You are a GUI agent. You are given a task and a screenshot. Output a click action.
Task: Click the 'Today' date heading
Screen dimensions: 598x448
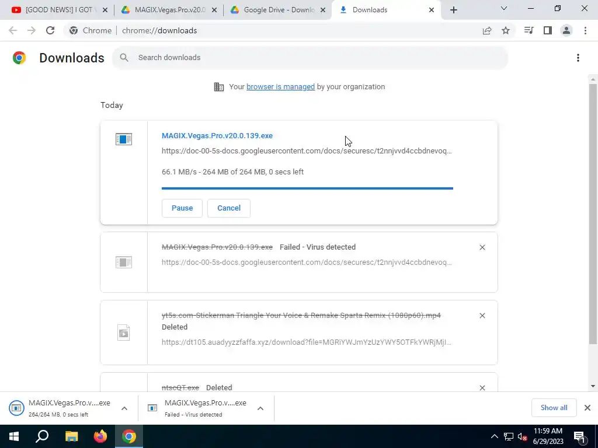112,105
